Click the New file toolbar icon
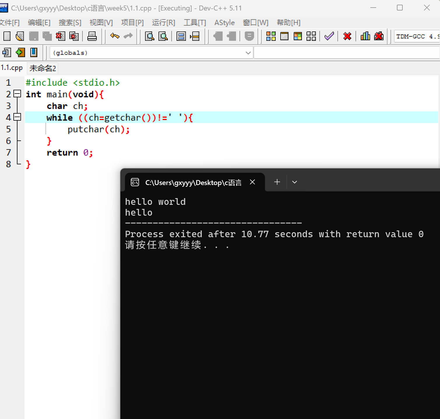The height and width of the screenshot is (419, 440). click(x=7, y=36)
